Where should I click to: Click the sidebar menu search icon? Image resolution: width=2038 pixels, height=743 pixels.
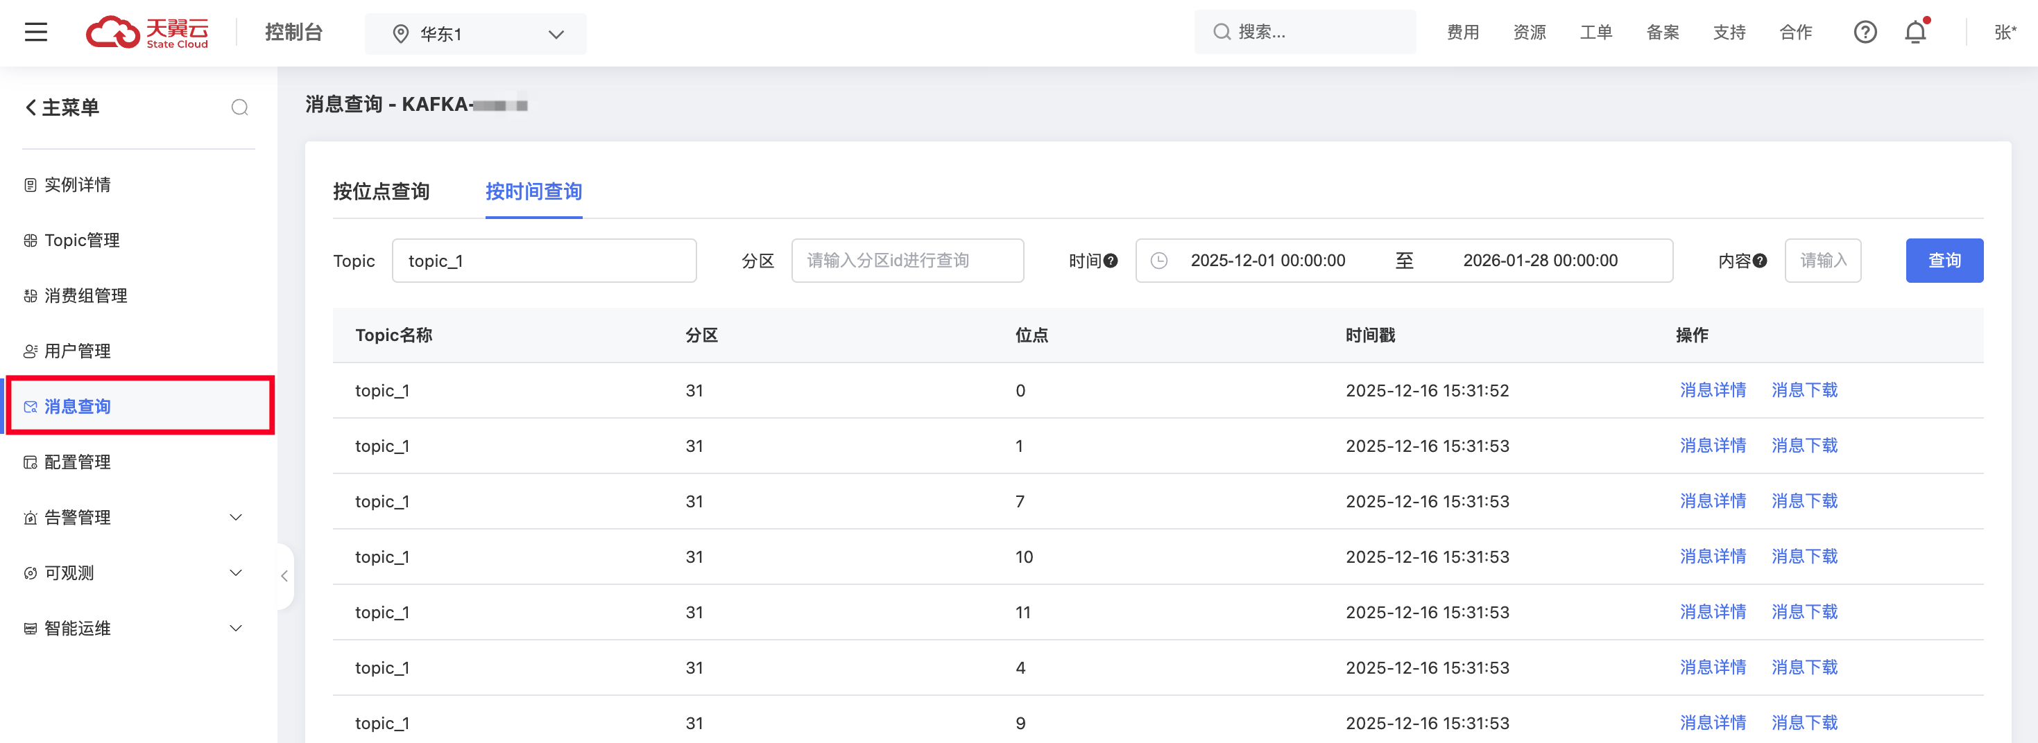[240, 107]
